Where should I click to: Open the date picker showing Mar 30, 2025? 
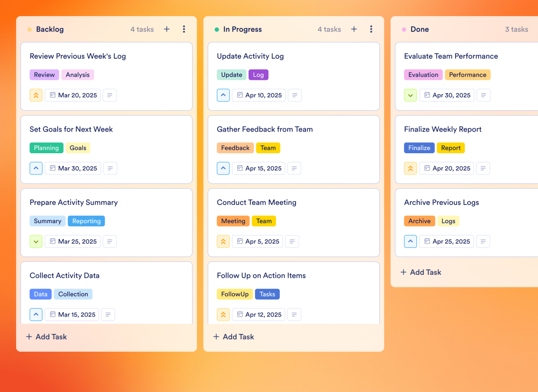tap(72, 168)
